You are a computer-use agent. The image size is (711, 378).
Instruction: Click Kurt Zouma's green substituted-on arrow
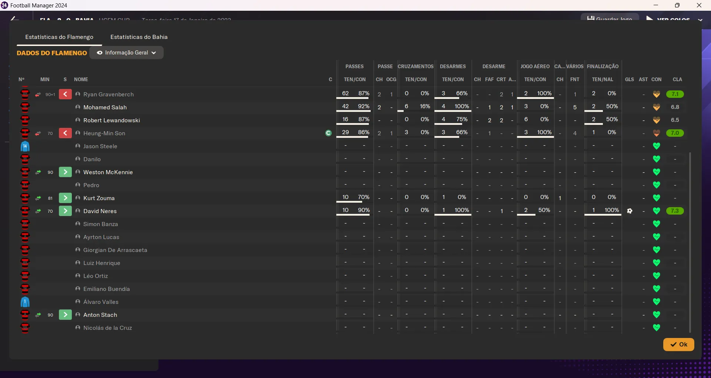(65, 198)
